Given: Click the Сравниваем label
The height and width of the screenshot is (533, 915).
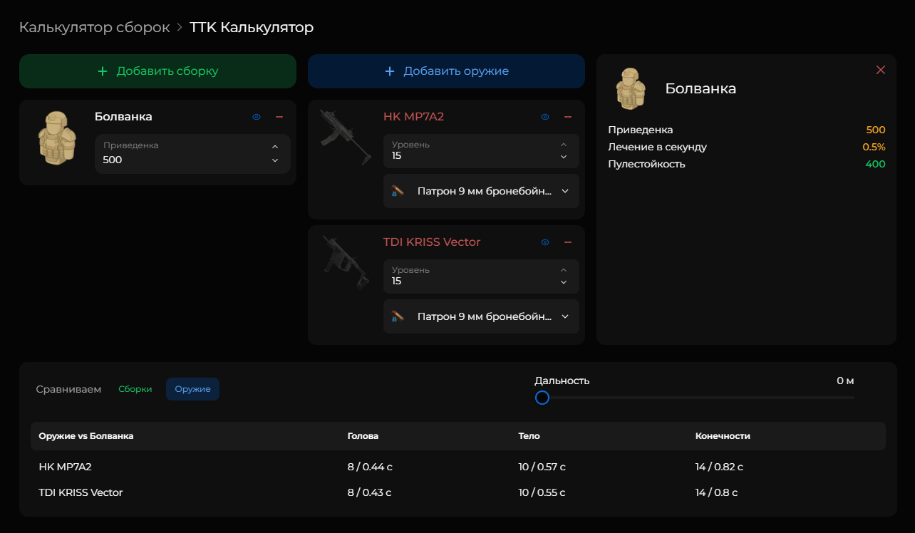Looking at the screenshot, I should (68, 389).
